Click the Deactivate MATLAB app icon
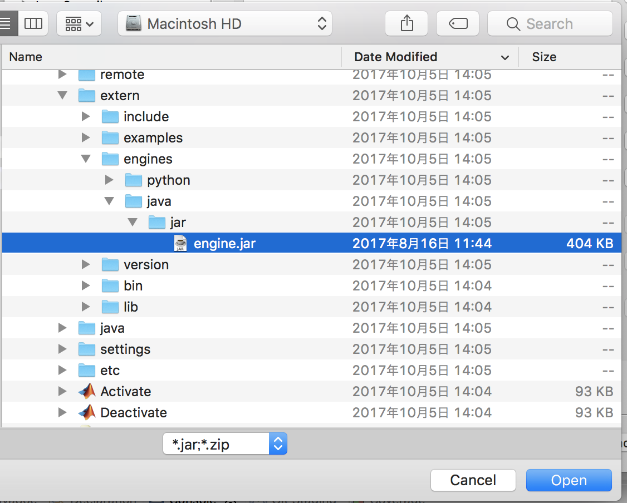627x503 pixels. click(x=87, y=412)
